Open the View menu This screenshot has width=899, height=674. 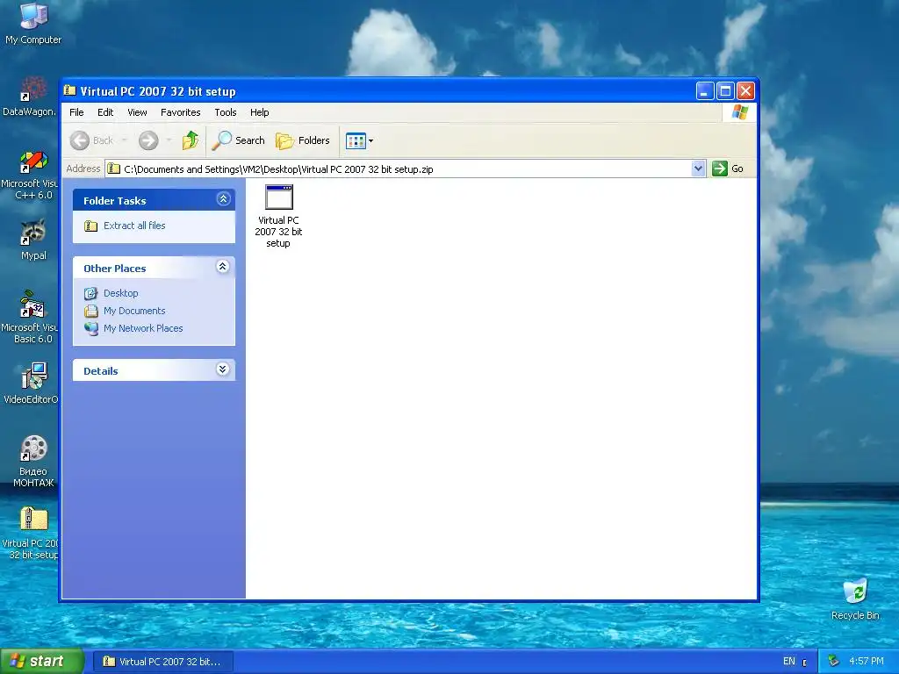coord(137,112)
